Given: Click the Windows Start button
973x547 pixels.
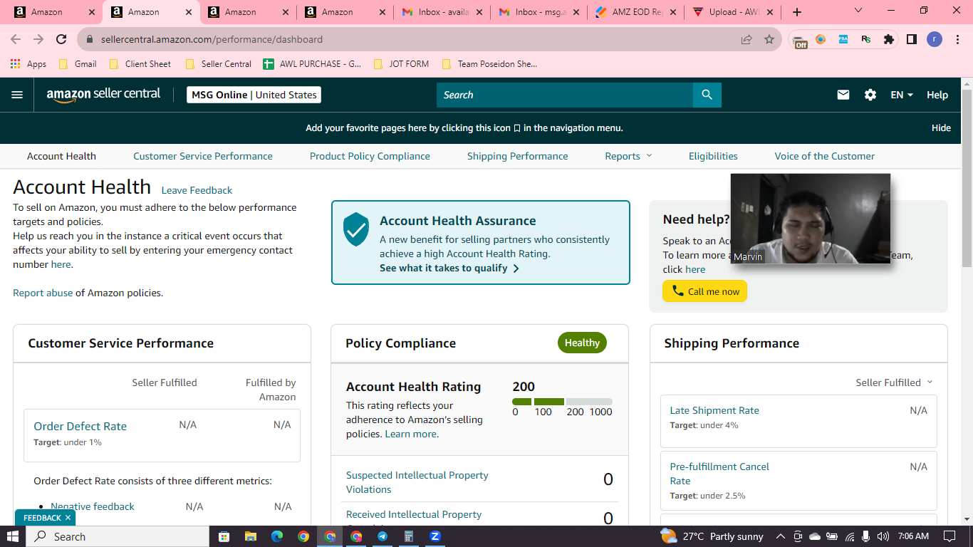Looking at the screenshot, I should coord(13,536).
